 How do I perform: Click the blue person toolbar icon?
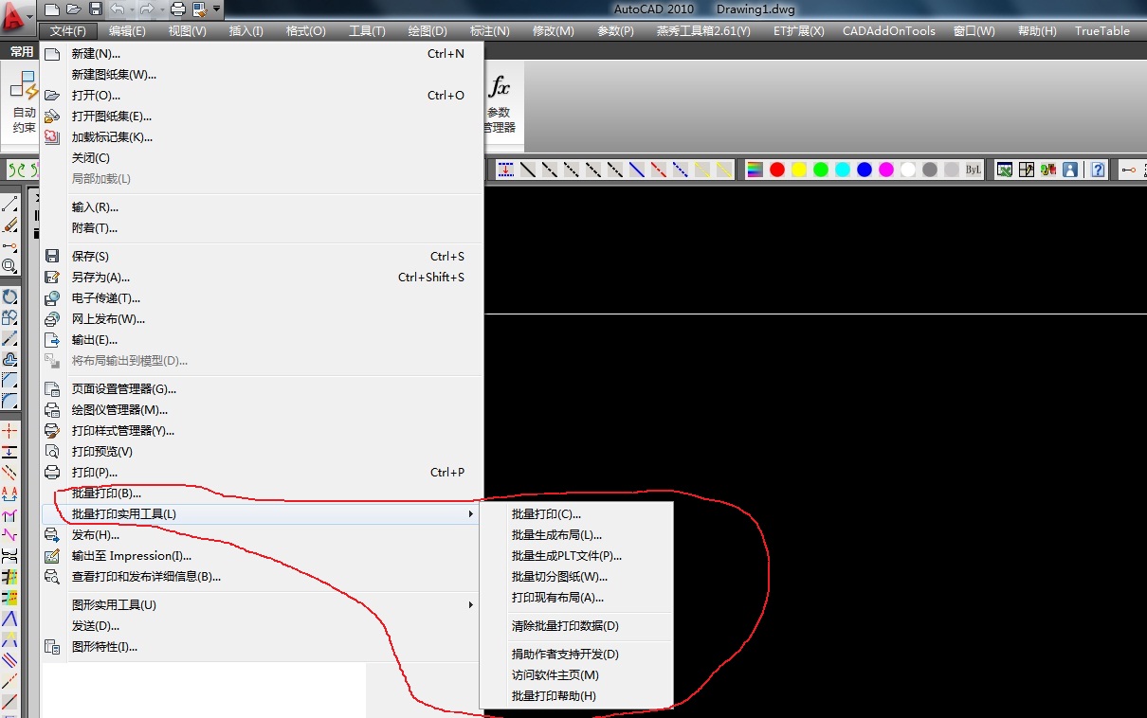click(x=1070, y=170)
